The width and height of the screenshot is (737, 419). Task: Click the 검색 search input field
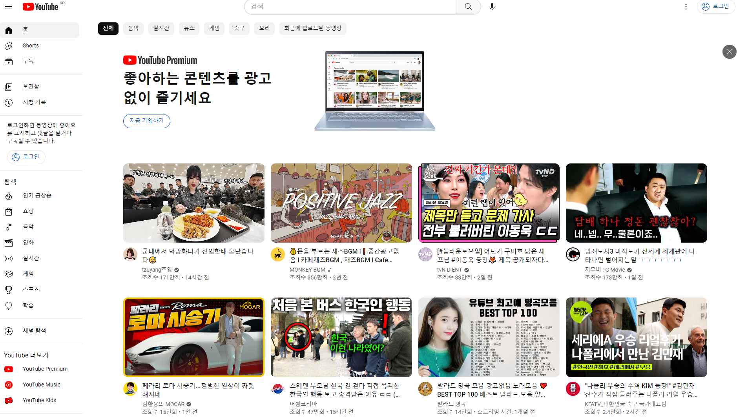click(350, 7)
